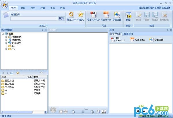
Task: Click the zoom out minus button
Action: click(x=73, y=112)
